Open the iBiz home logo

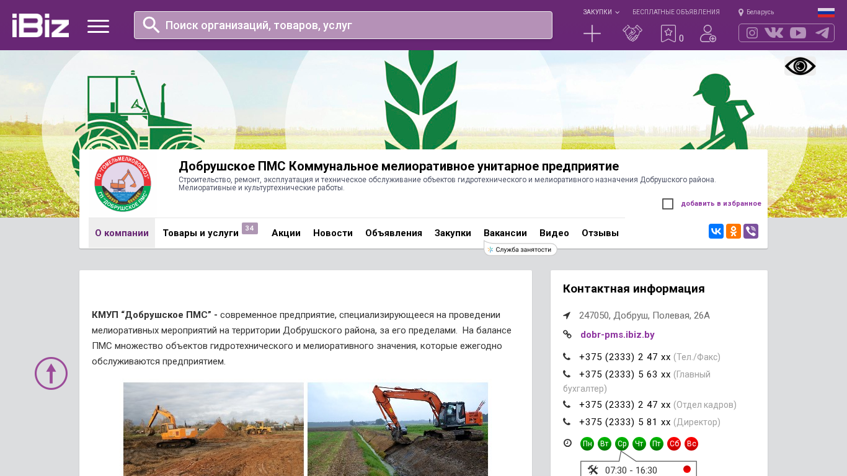40,25
